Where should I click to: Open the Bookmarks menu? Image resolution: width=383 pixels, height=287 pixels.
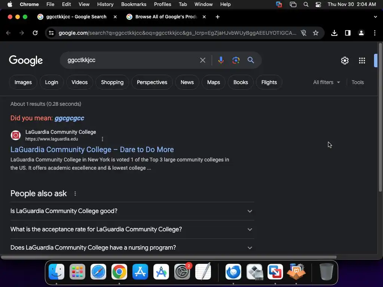[134, 4]
